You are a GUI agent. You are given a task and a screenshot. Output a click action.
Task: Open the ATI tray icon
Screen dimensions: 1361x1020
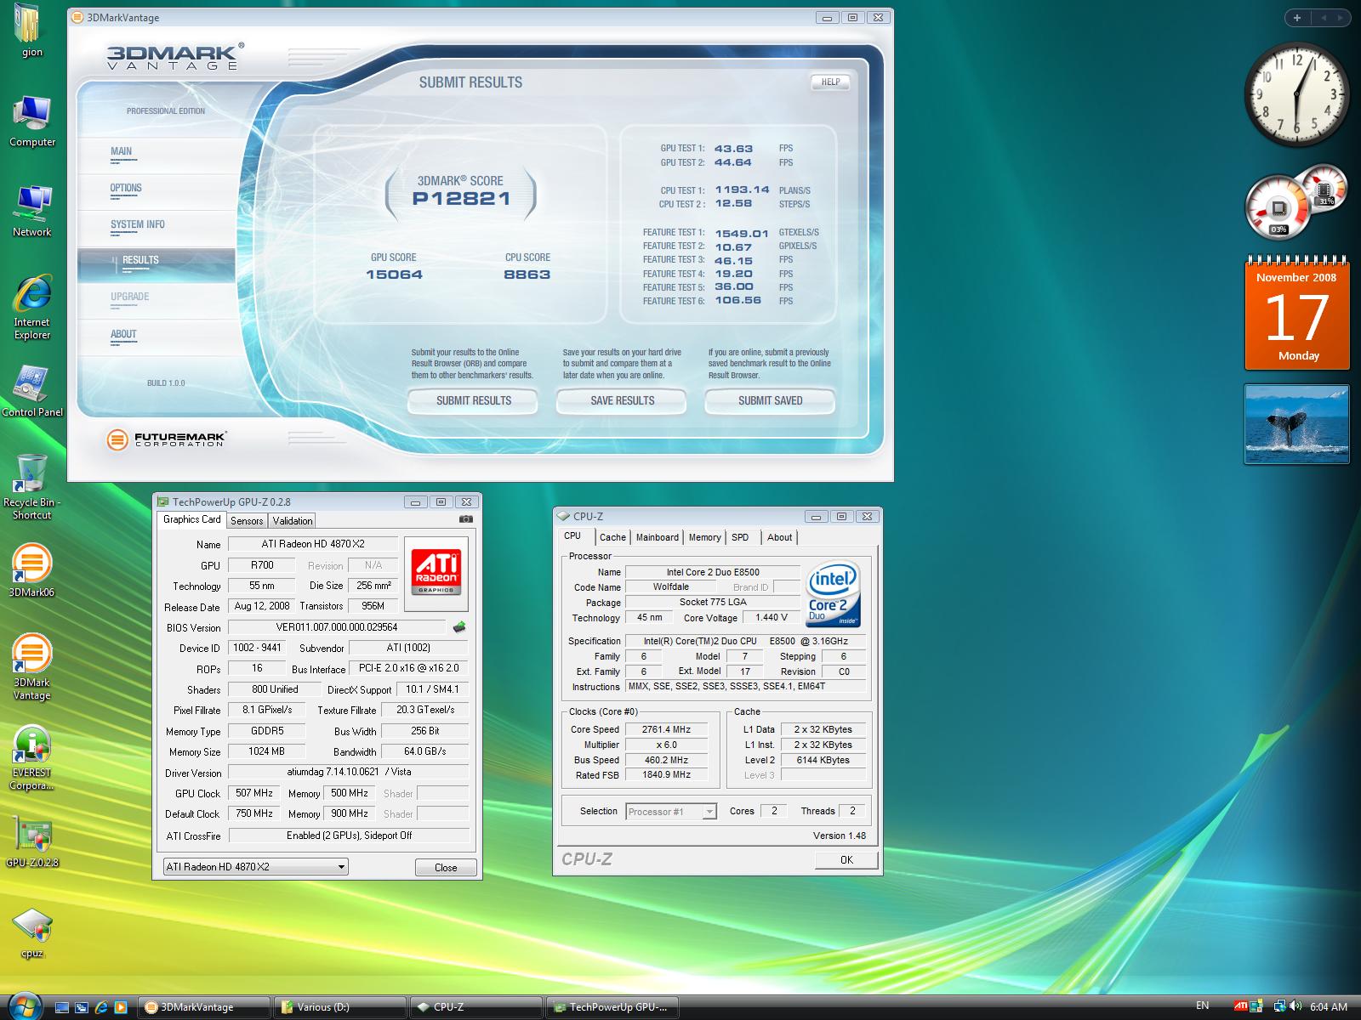pos(1242,1006)
